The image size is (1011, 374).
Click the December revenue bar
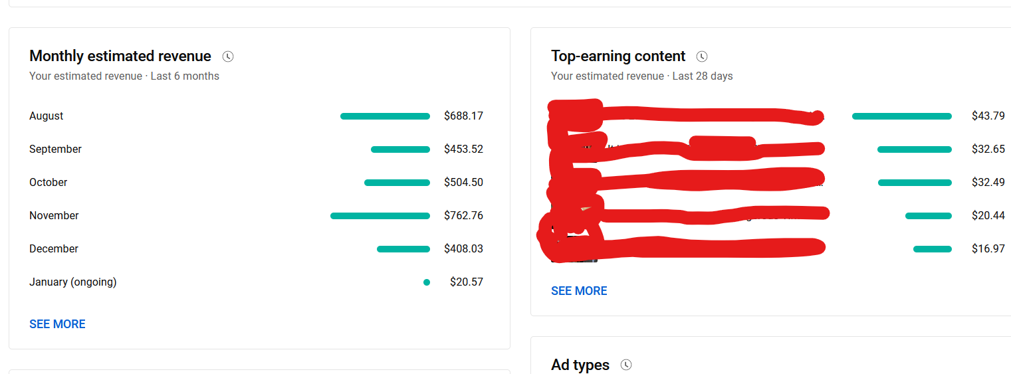[403, 249]
